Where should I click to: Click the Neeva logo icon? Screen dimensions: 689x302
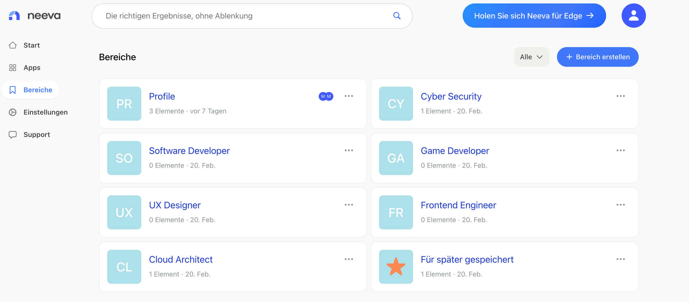click(14, 16)
